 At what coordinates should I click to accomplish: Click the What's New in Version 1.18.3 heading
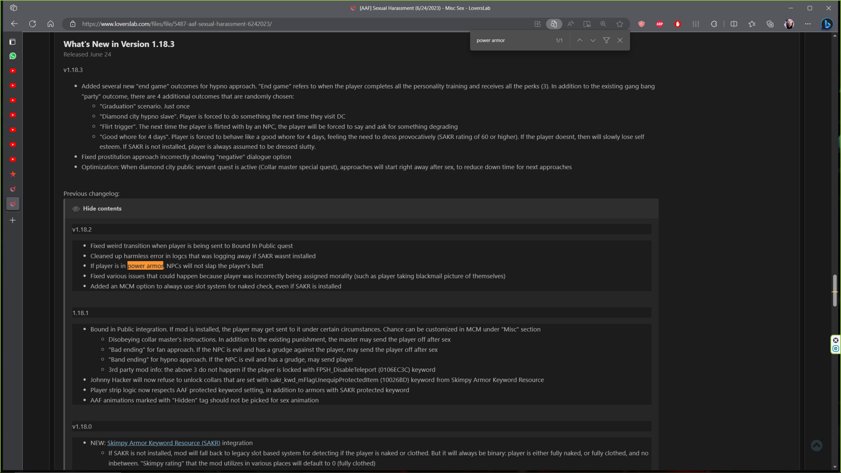point(119,44)
